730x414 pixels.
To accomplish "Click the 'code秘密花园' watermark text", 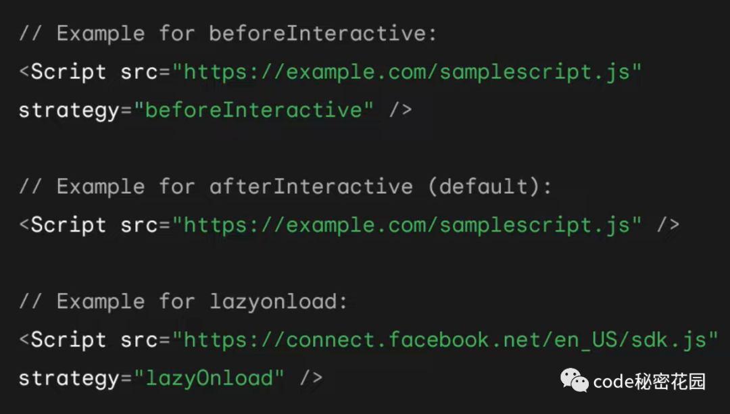I will (650, 382).
